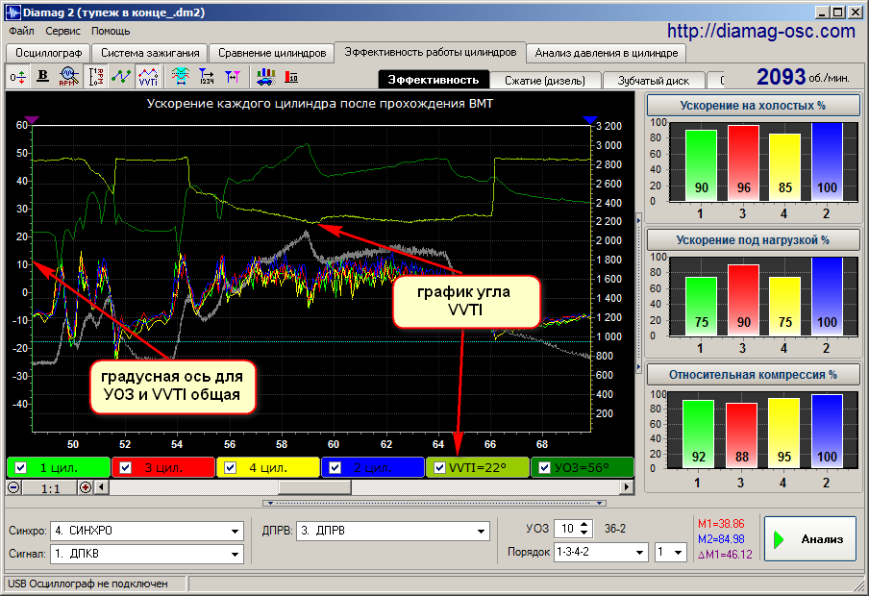Open the ДПРВ dropdown '3. ДПРВ'
The width and height of the screenshot is (869, 596).
(x=393, y=531)
